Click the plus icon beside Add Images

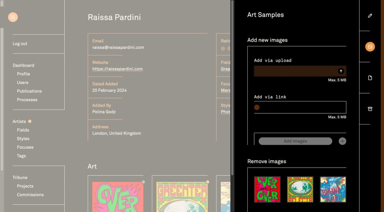click(342, 141)
